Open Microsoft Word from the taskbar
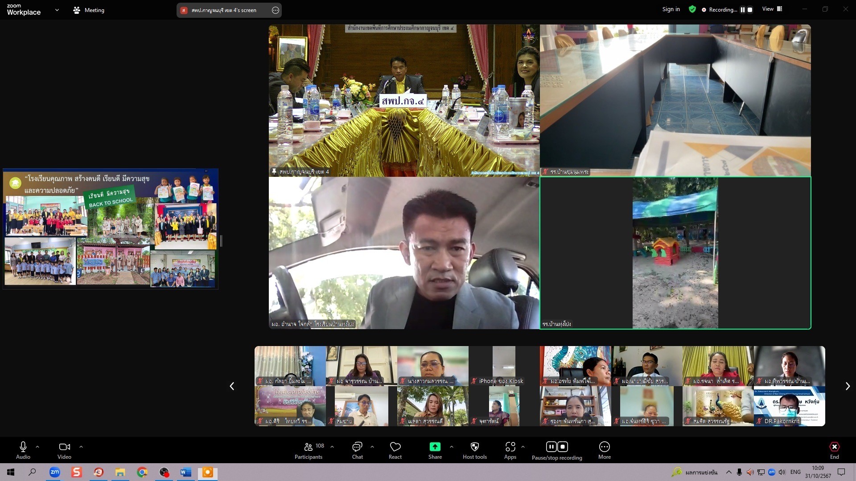Screen dimensions: 856x481 click(x=185, y=472)
